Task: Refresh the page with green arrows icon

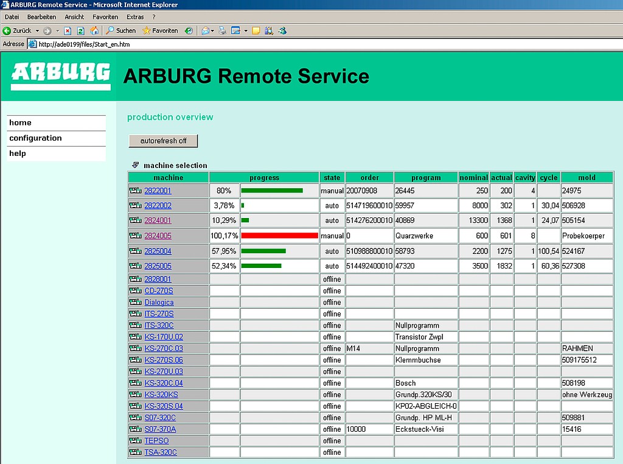Action: [81, 30]
